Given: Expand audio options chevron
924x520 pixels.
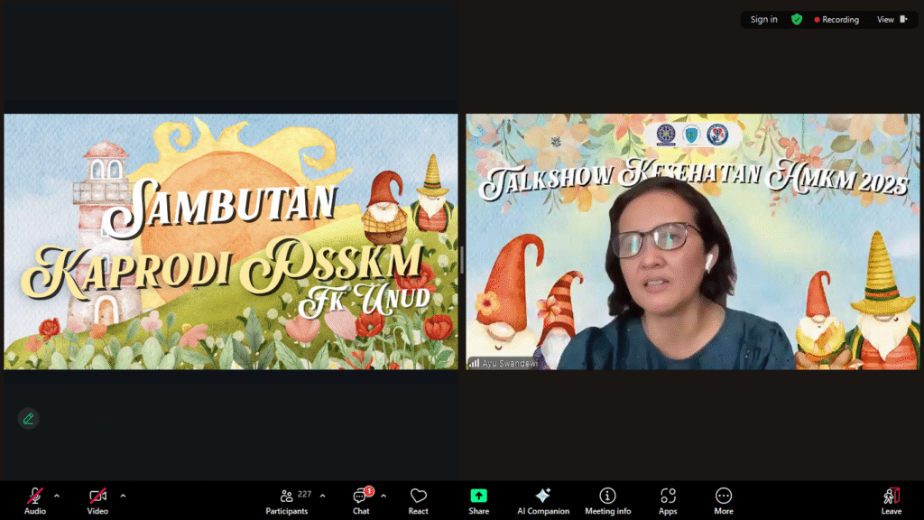Looking at the screenshot, I should [57, 496].
